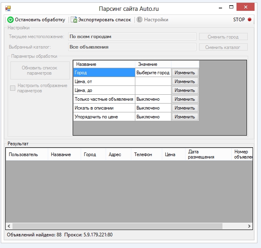Click Адрес column header
This screenshot has height=248, width=261.
(118, 154)
